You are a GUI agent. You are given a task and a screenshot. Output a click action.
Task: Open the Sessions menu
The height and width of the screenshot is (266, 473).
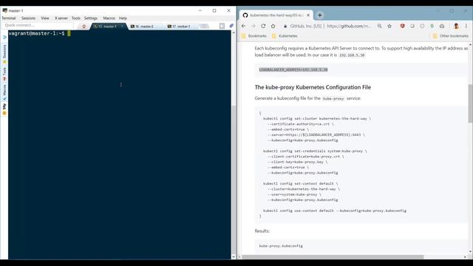(28, 18)
